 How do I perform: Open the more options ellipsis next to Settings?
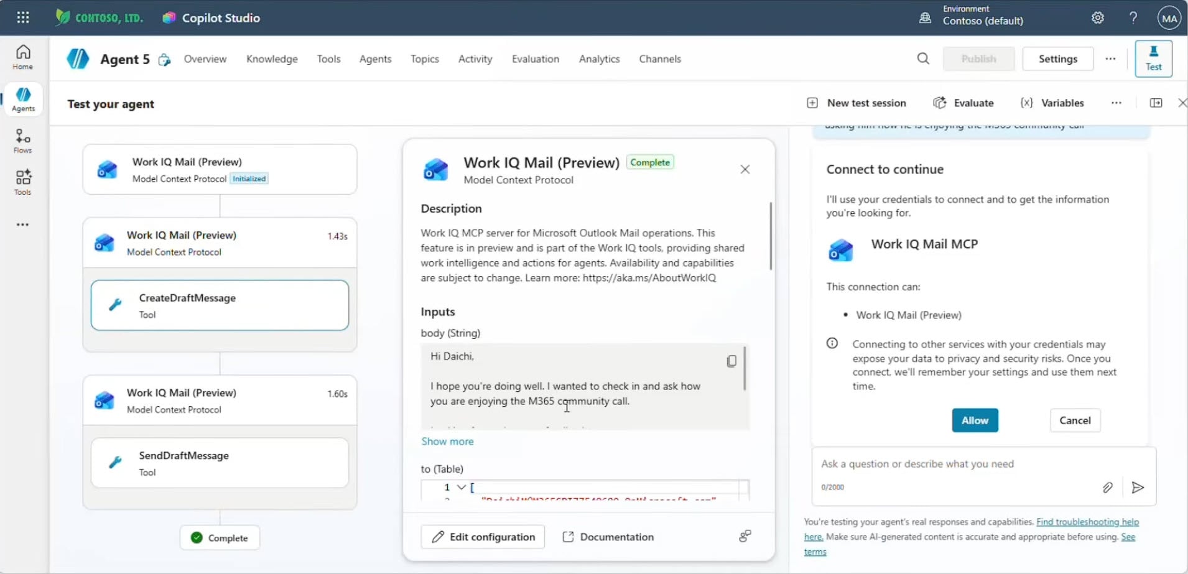point(1110,58)
